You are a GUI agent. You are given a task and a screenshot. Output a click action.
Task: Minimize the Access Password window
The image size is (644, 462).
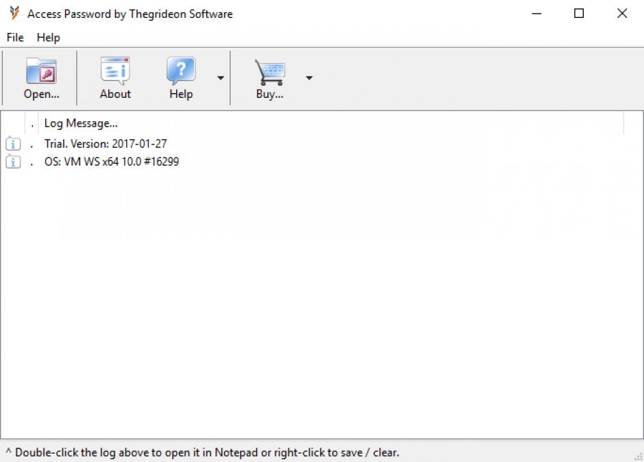coord(536,14)
